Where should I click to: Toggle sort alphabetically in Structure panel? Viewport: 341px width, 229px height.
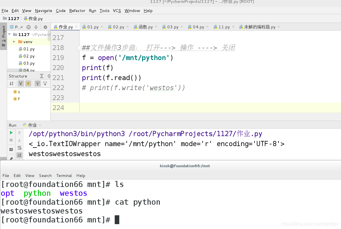[x=11, y=83]
